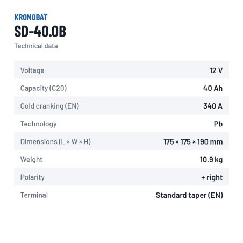The image size is (243, 243).
Task: Select the Polarity row label
Action: pos(32,177)
